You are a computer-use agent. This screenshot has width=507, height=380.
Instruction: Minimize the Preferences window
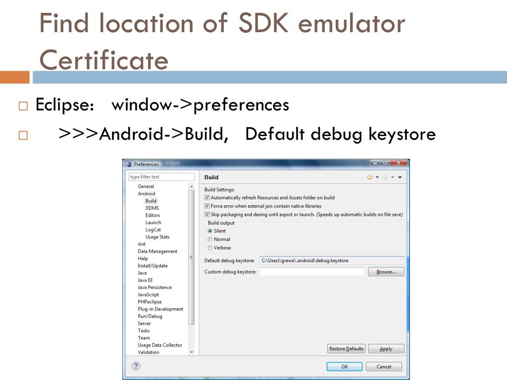click(x=375, y=163)
